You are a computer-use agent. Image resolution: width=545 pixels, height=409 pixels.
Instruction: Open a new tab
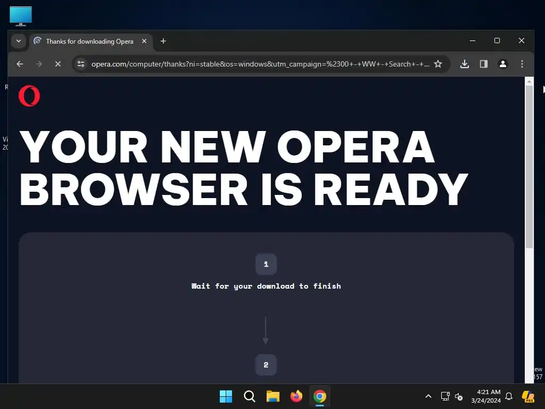[x=163, y=41]
